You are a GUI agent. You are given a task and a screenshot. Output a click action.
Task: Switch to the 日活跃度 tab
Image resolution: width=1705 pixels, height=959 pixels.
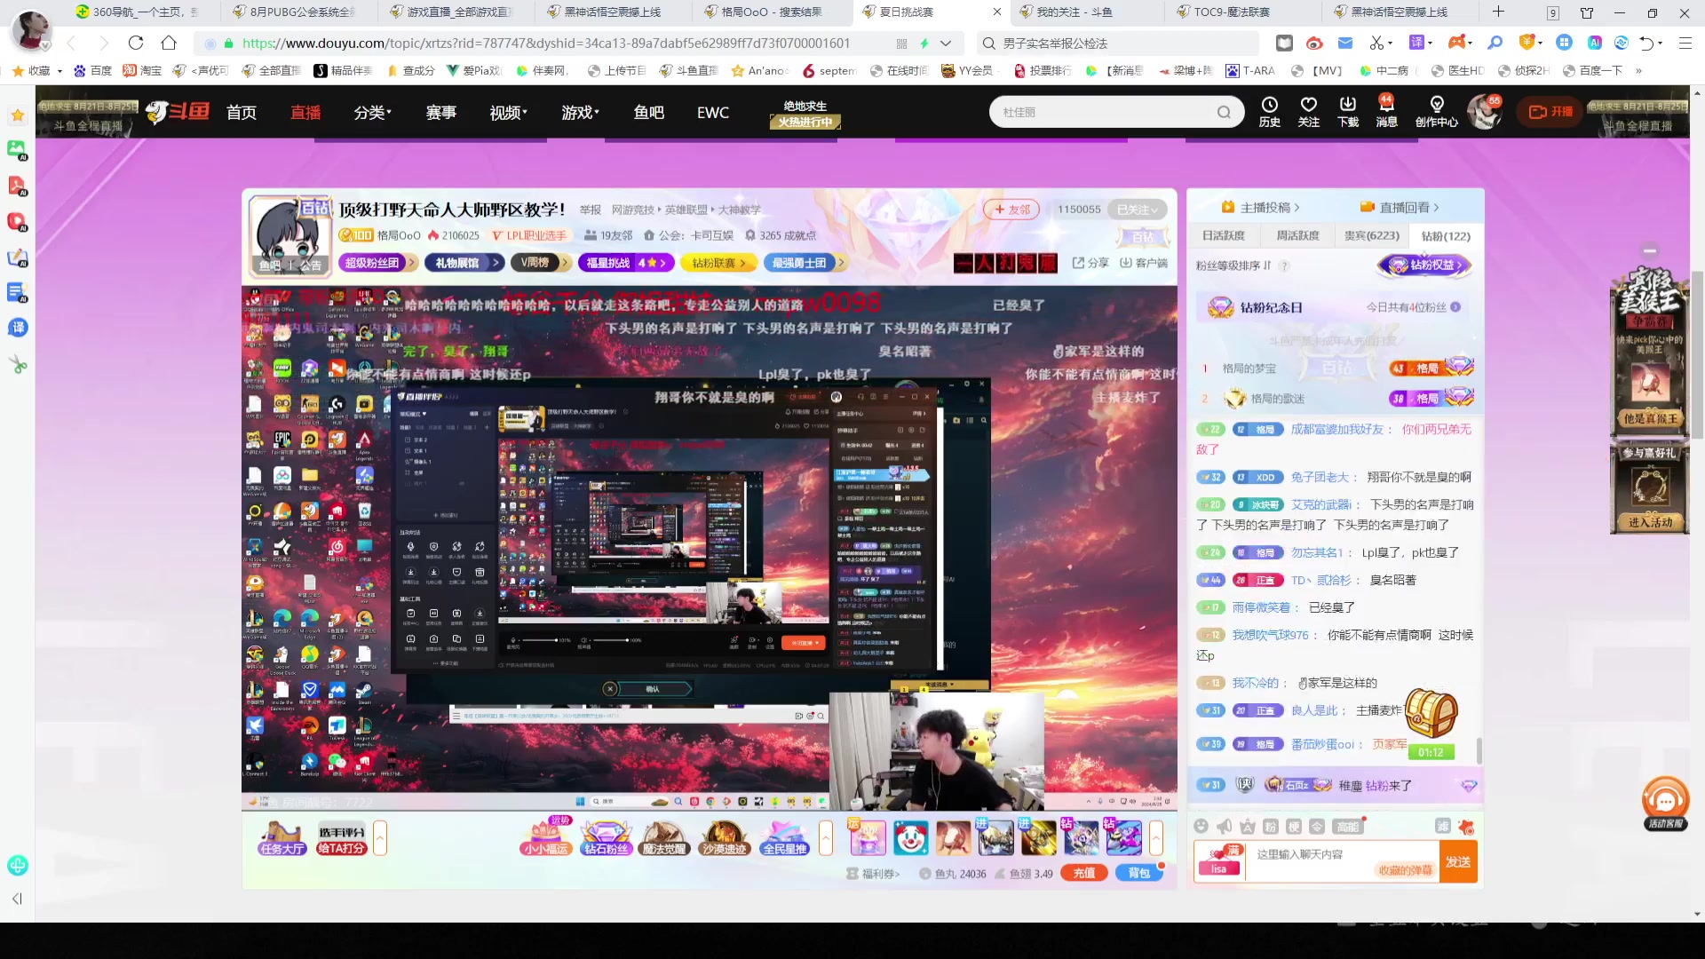click(x=1224, y=235)
